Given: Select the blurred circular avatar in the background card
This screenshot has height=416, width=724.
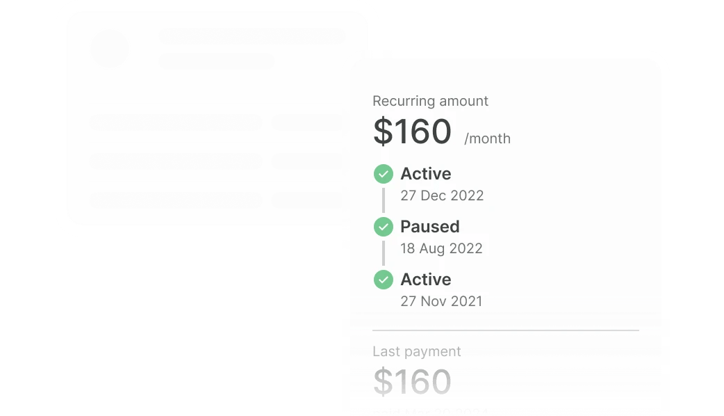Looking at the screenshot, I should point(110,49).
